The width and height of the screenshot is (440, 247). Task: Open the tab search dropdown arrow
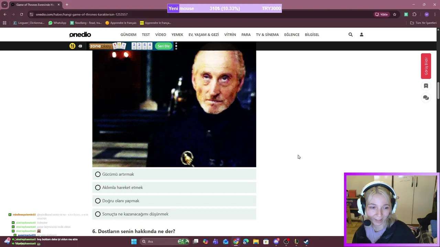(4, 4)
